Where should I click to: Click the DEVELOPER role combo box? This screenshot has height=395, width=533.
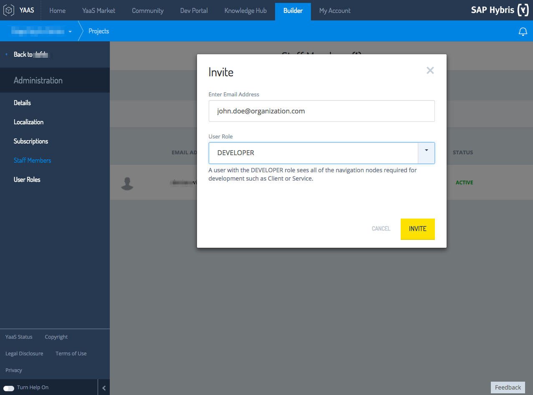322,153
